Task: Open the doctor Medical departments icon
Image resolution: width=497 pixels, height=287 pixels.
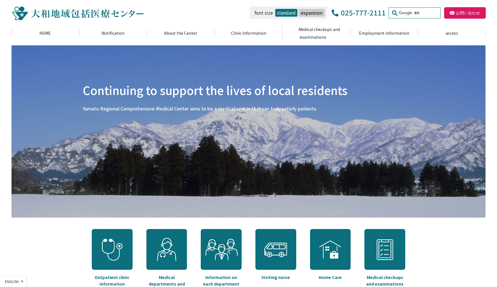Action: coord(167,249)
